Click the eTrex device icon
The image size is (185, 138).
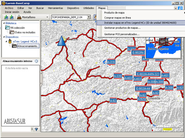(10, 41)
